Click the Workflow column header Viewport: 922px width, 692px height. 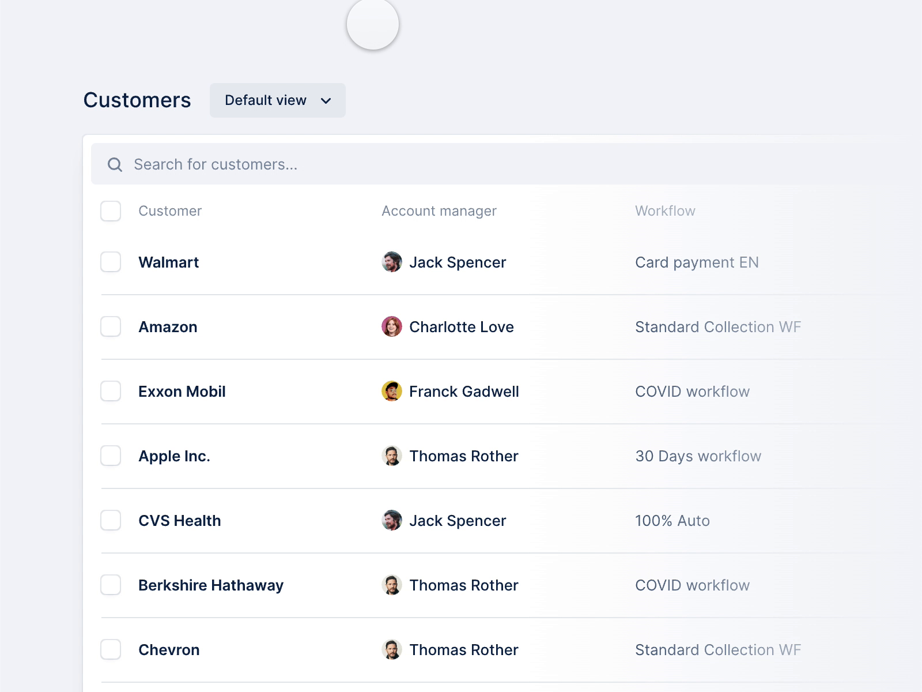(665, 211)
